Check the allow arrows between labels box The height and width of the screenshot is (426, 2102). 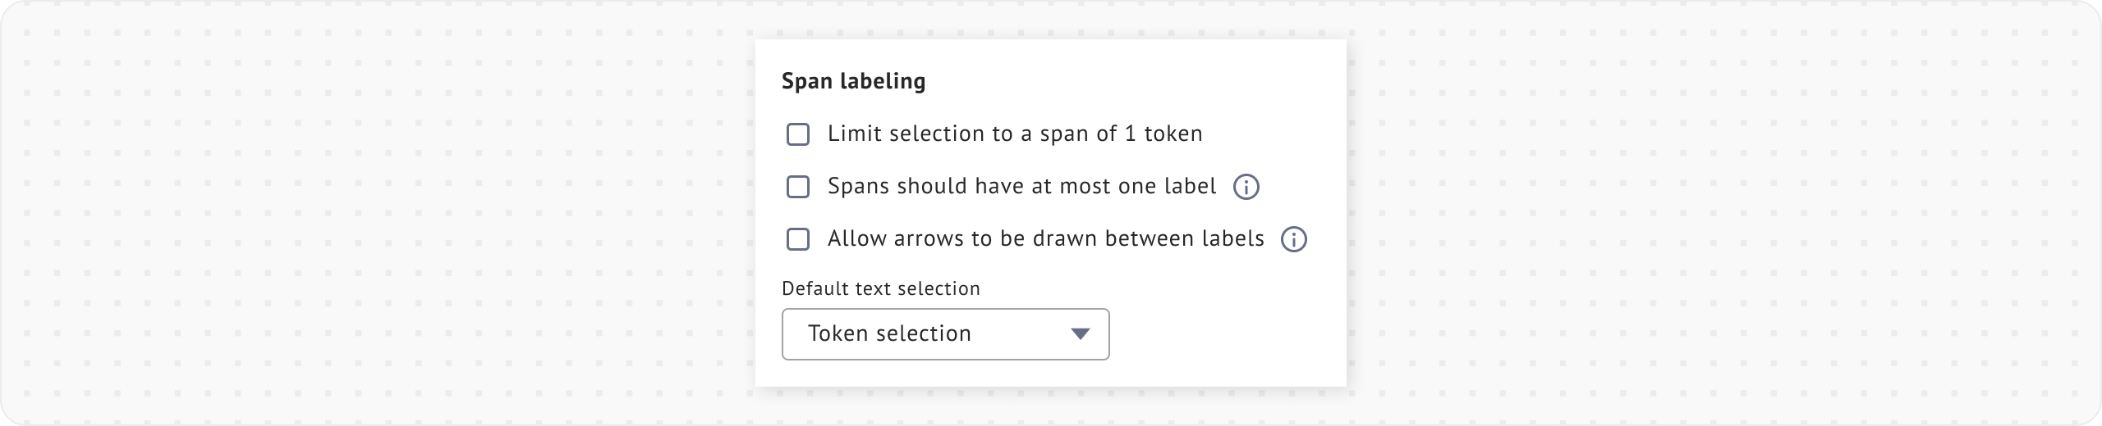pos(798,239)
